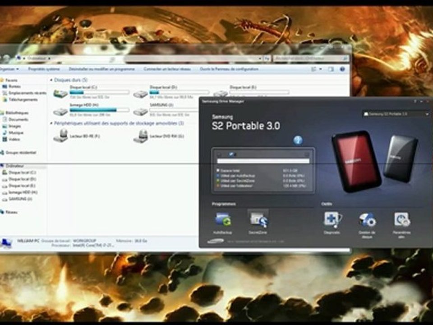Select the Iomega HDD (H:) drive icon

point(60,111)
